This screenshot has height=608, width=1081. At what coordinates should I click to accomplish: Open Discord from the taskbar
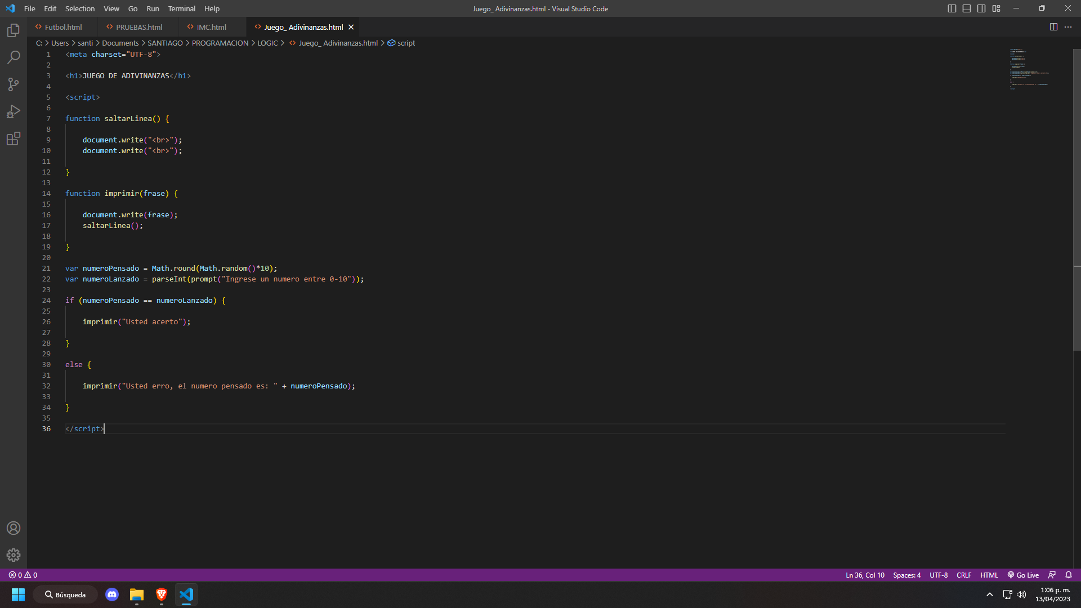click(112, 594)
